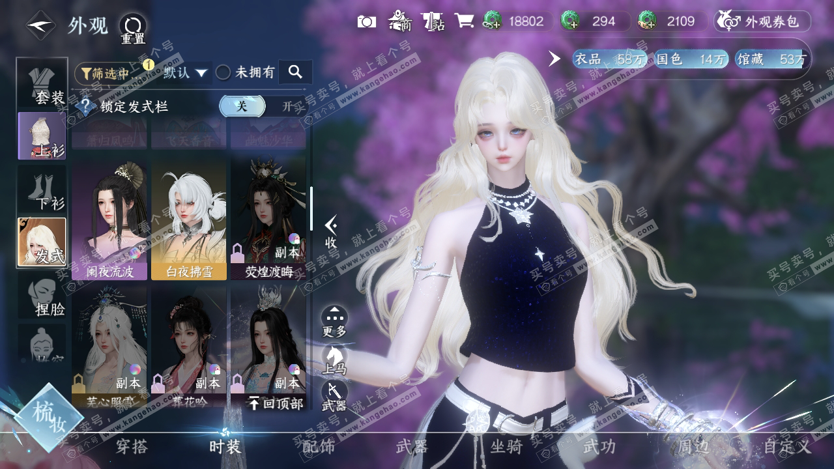
Task: Select the 套装 outfit category
Action: tap(42, 83)
